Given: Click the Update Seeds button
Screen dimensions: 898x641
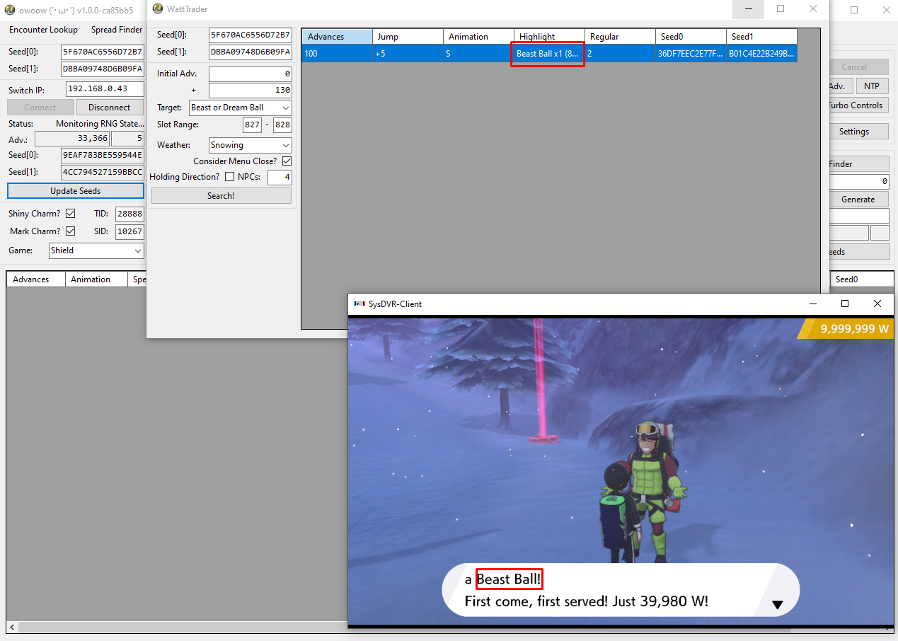Looking at the screenshot, I should coord(75,191).
